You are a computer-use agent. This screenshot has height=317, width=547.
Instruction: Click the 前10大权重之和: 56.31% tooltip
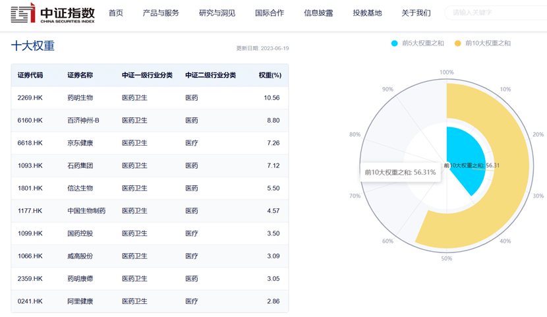(x=401, y=172)
